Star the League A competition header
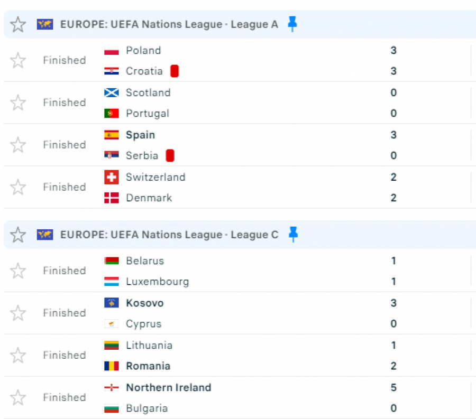The image size is (476, 419). [18, 24]
